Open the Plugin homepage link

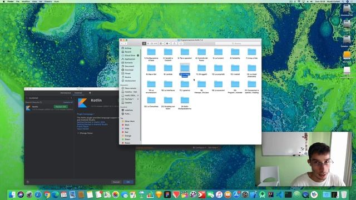tap(85, 114)
